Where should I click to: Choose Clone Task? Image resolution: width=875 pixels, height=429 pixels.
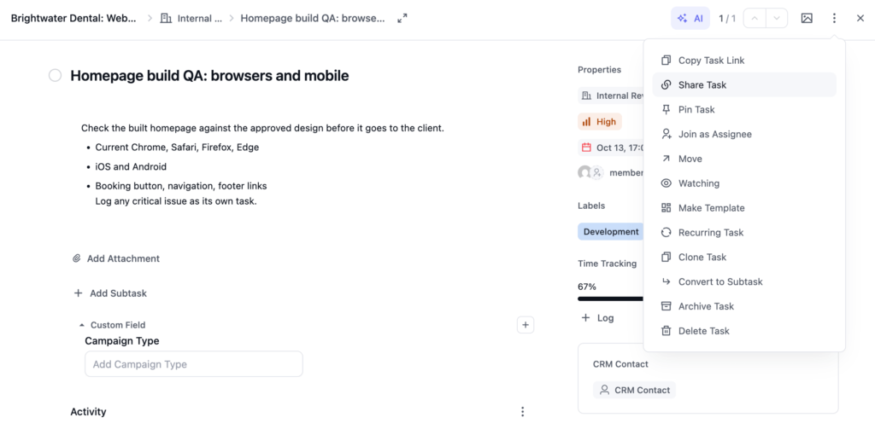pos(744,257)
